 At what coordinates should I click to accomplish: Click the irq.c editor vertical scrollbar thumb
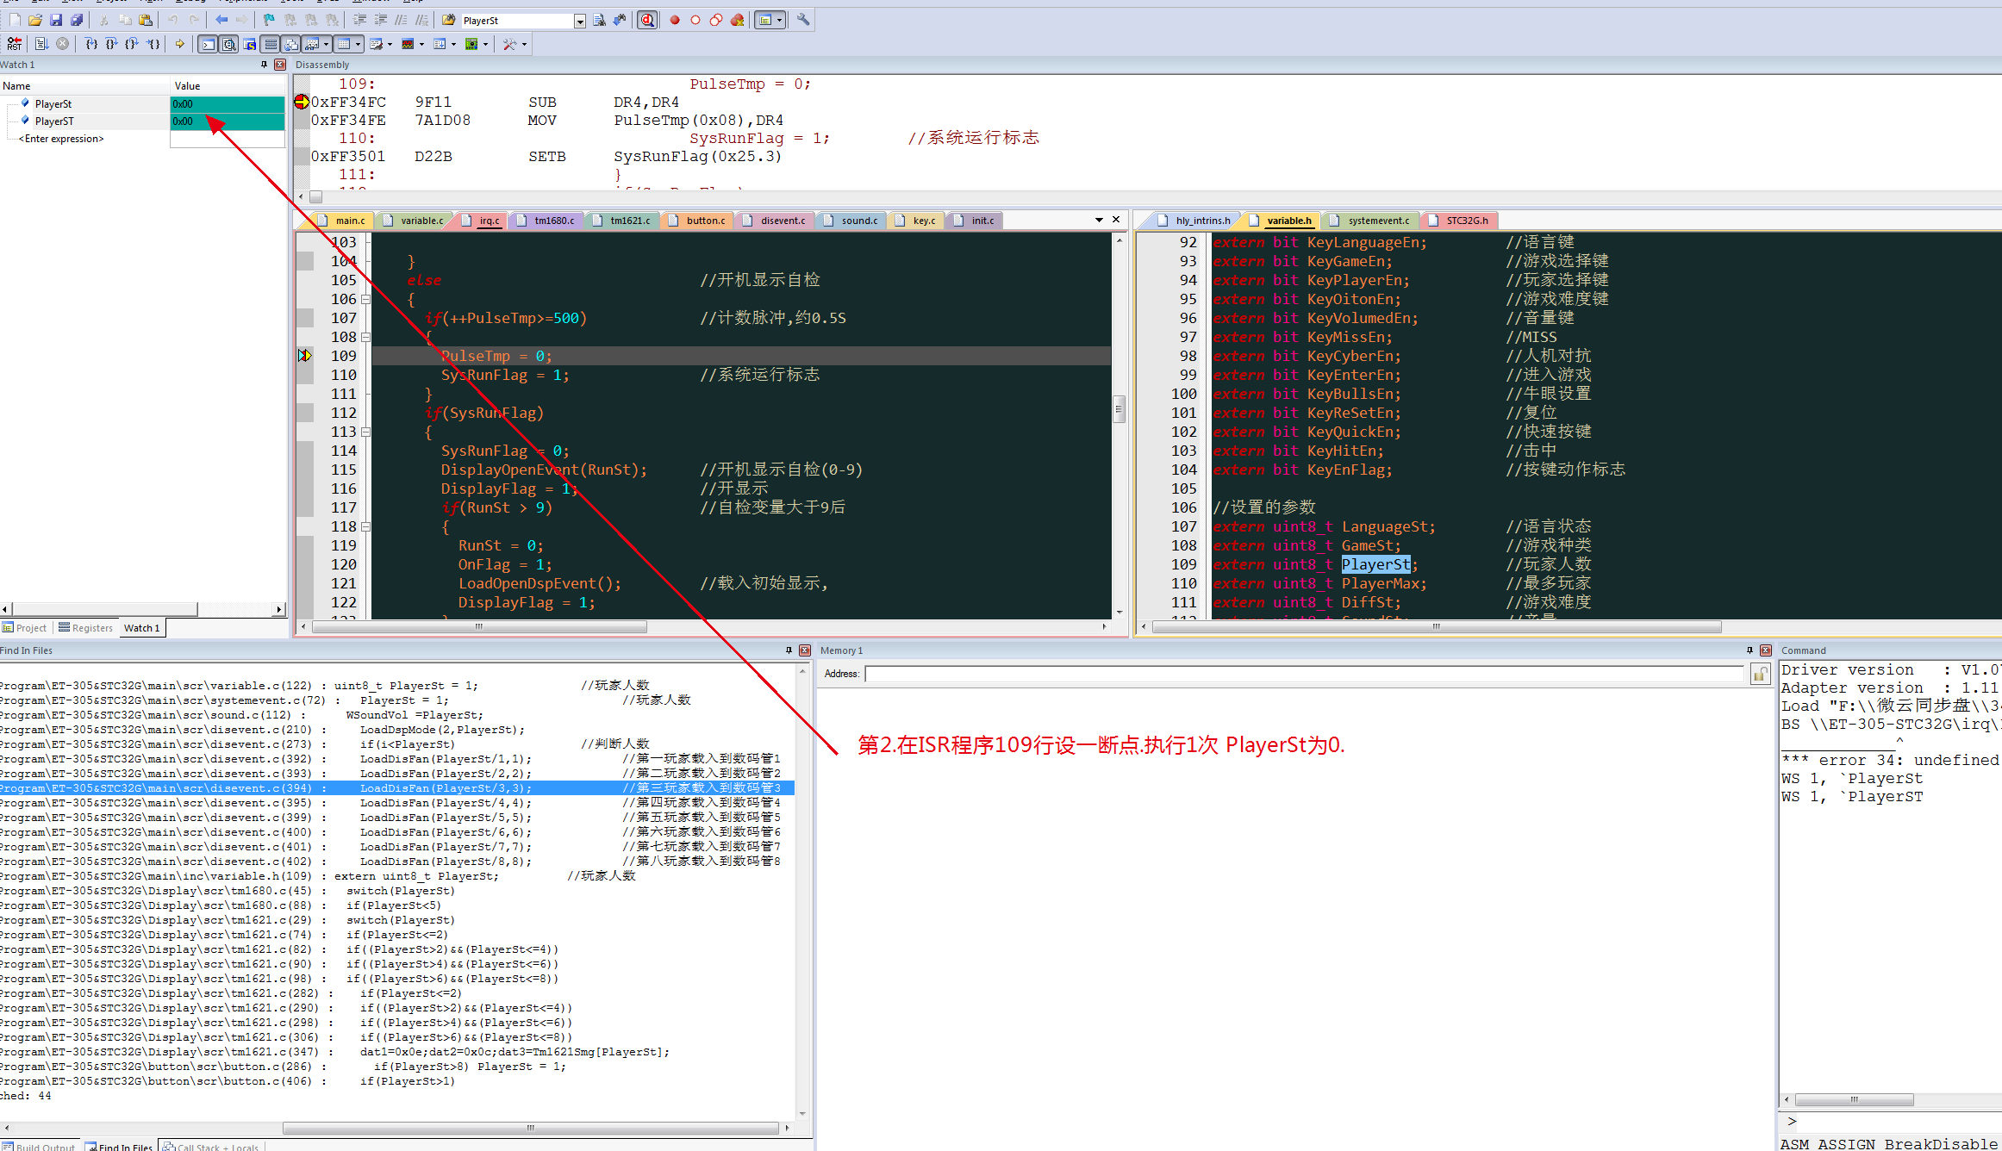click(1119, 408)
